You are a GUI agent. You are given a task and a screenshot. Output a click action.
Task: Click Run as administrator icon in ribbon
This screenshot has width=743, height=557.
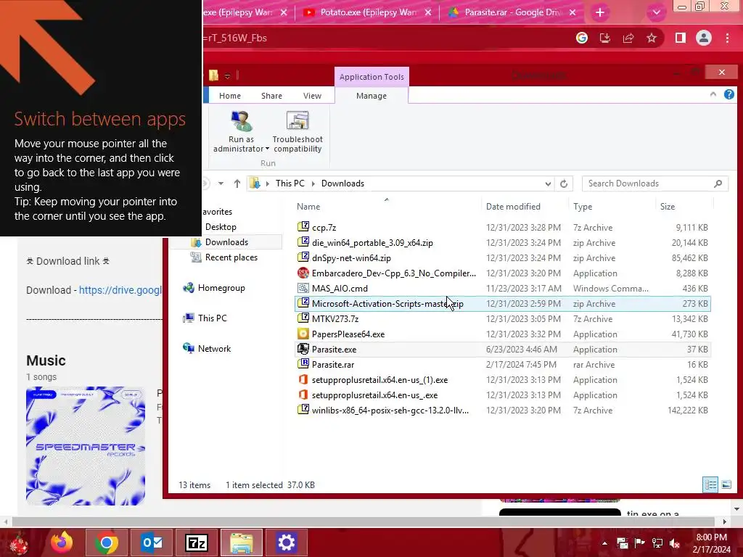(x=241, y=121)
